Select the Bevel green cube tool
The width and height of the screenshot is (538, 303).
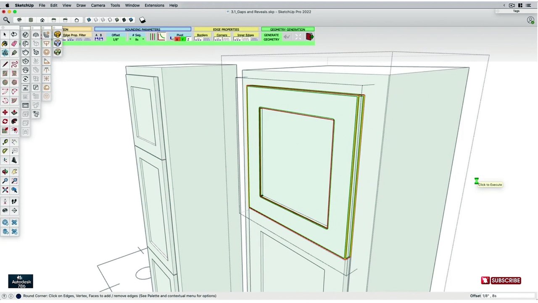click(57, 52)
